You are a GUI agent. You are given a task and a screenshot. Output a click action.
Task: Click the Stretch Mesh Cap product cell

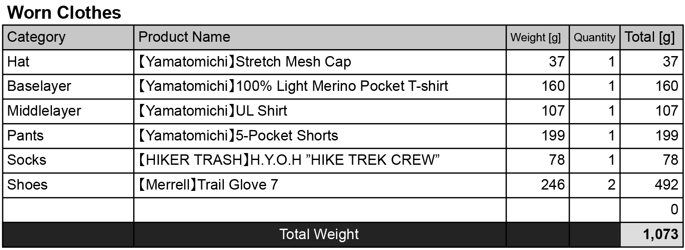pyautogui.click(x=244, y=62)
